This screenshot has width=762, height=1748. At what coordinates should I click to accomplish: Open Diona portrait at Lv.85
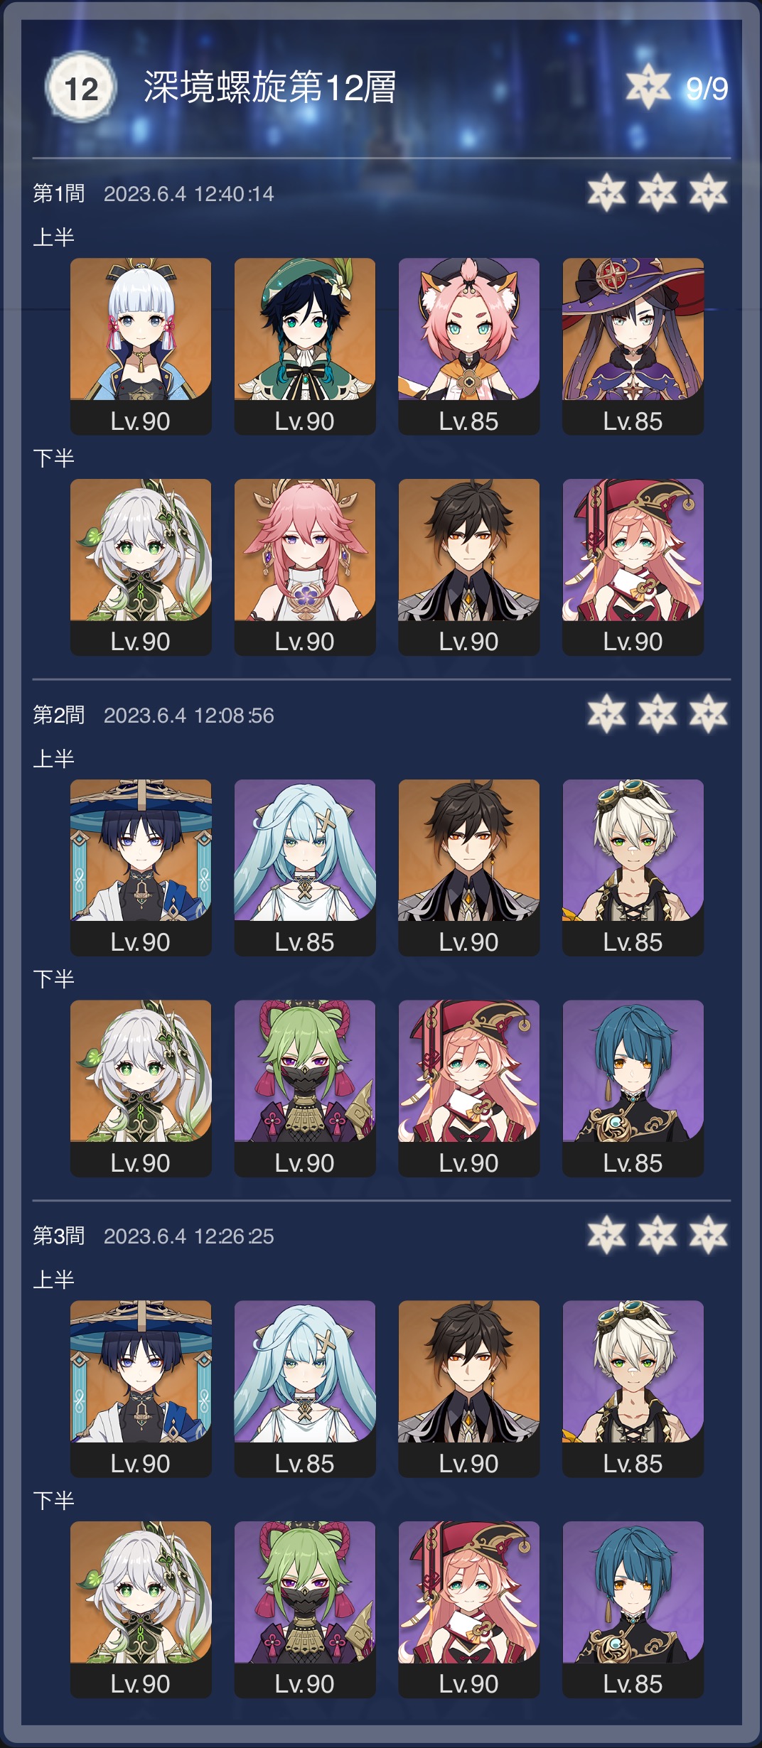click(x=469, y=346)
